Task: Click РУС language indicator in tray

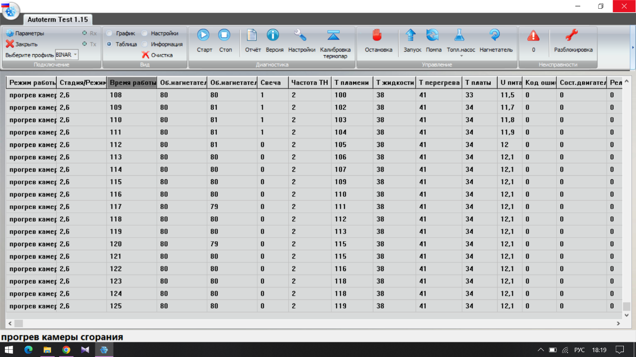Action: [579, 350]
